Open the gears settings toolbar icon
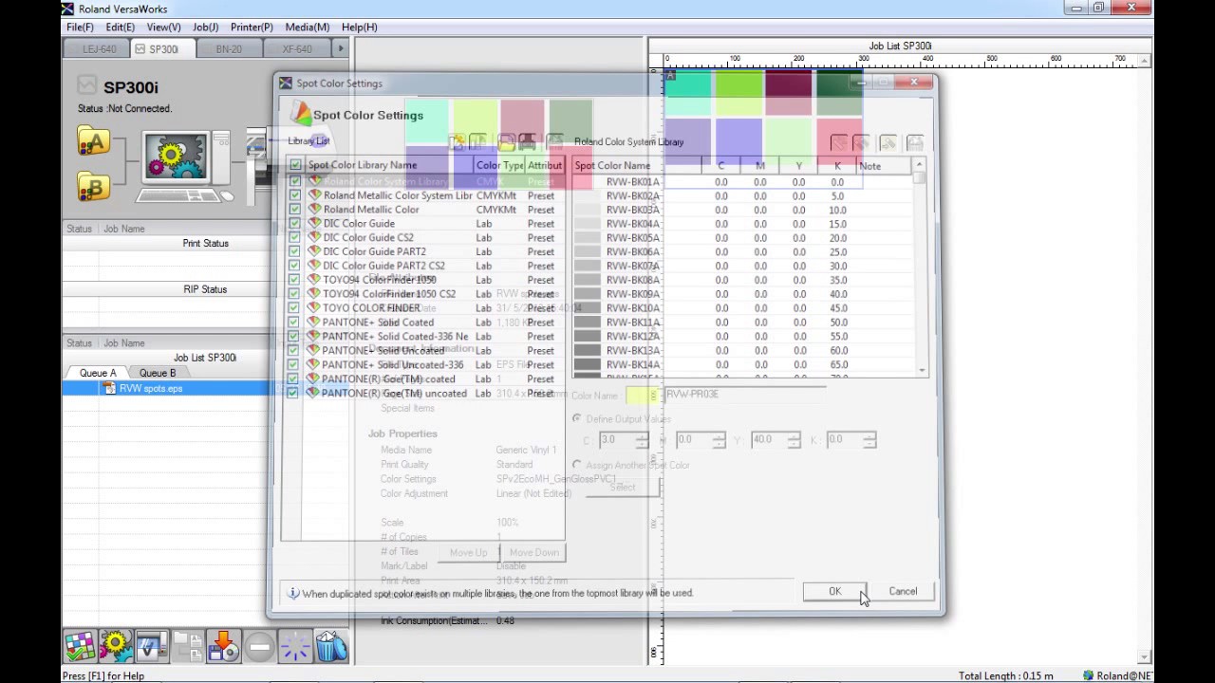Image resolution: width=1215 pixels, height=683 pixels. (116, 646)
